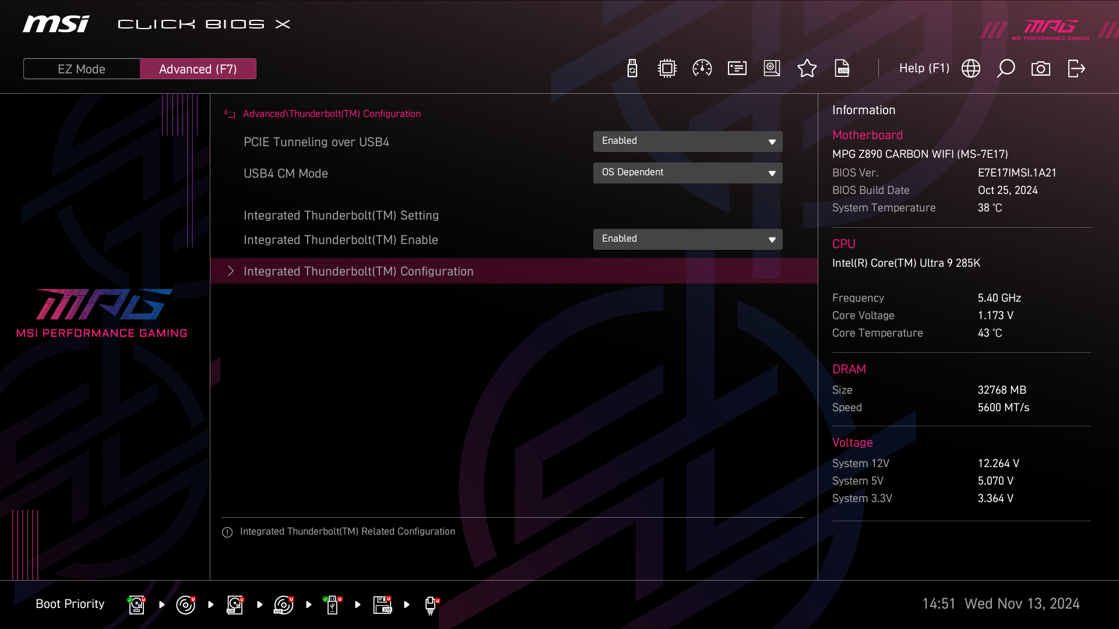Click the exit BIOS icon
This screenshot has height=629, width=1119.
[1076, 69]
